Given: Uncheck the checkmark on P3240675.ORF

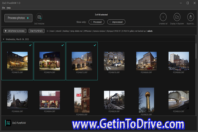Looking at the screenshot, I should coord(30,45).
